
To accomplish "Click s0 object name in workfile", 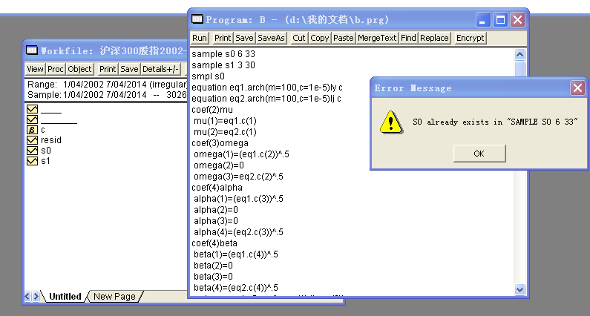I will tap(46, 151).
